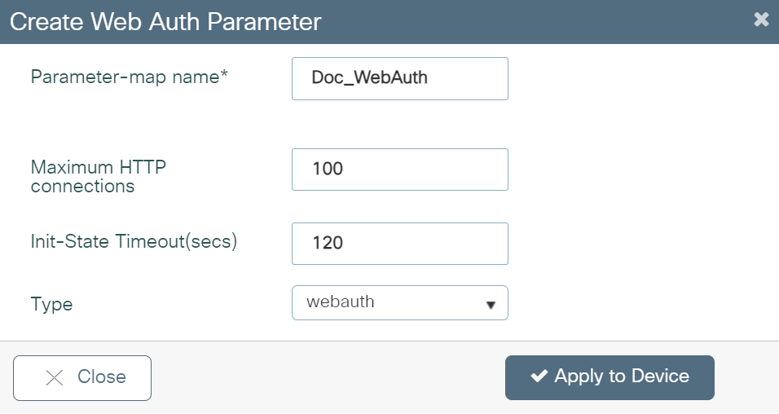This screenshot has width=779, height=414.
Task: Focus the Init-State Timeout input box
Action: point(399,244)
